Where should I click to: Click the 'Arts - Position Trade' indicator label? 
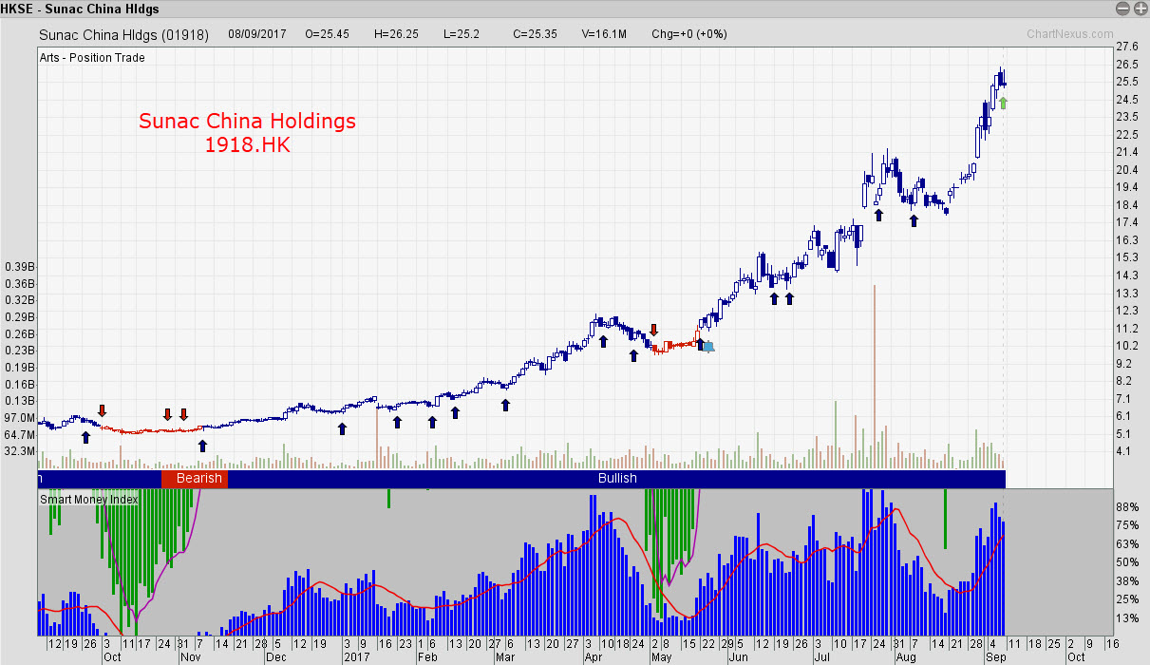coord(92,58)
